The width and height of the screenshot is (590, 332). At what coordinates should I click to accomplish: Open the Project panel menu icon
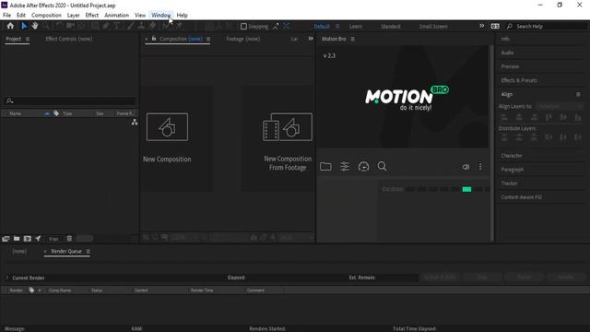28,39
